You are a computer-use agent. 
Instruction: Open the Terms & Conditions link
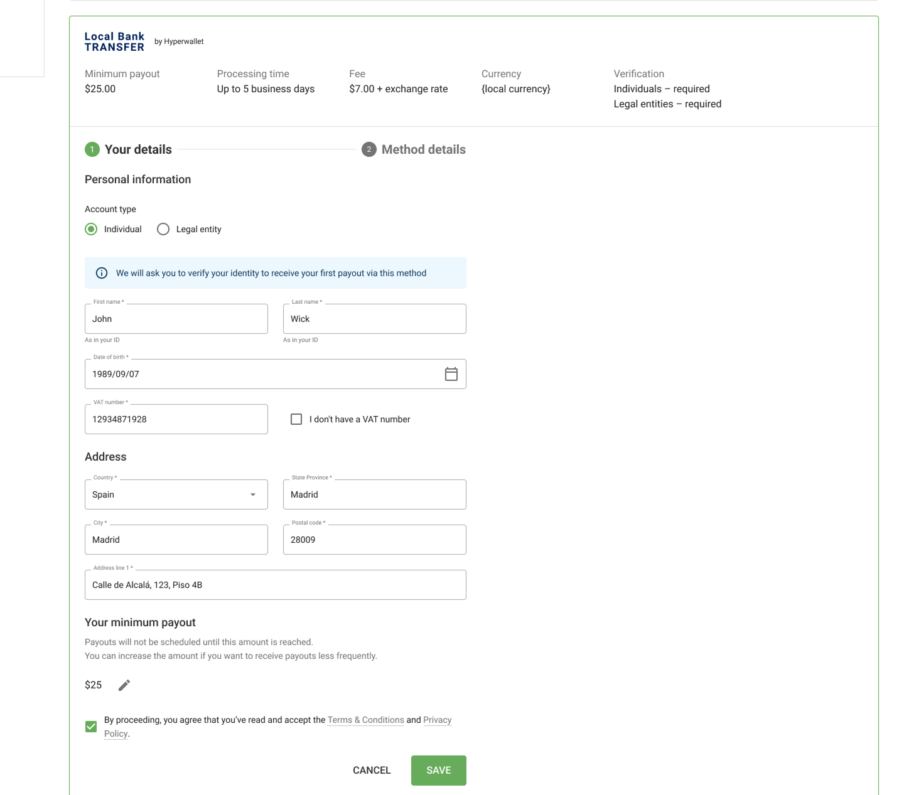[365, 720]
